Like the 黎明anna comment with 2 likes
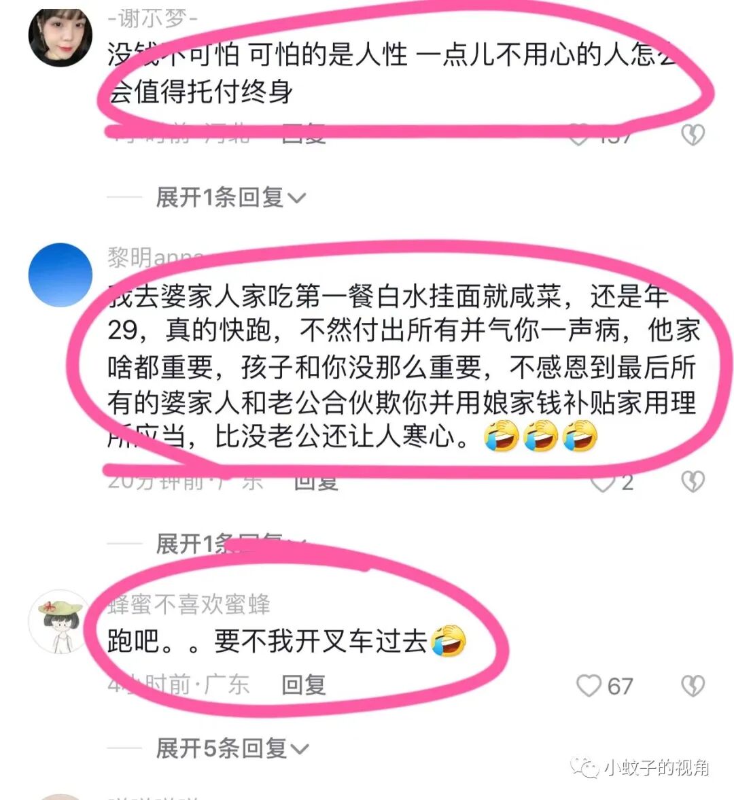Screen dimensions: 734x800 pos(602,482)
